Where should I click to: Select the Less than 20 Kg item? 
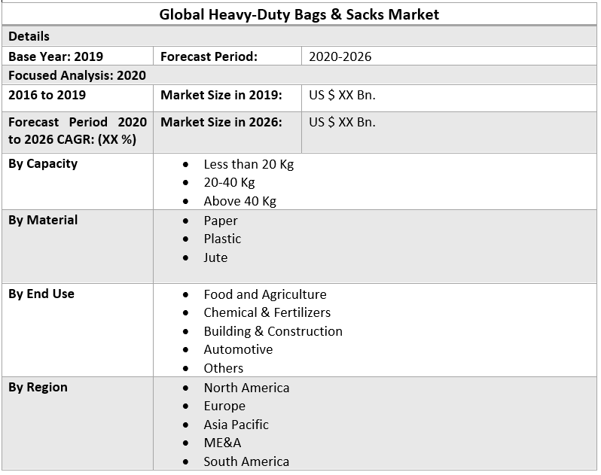tap(249, 164)
